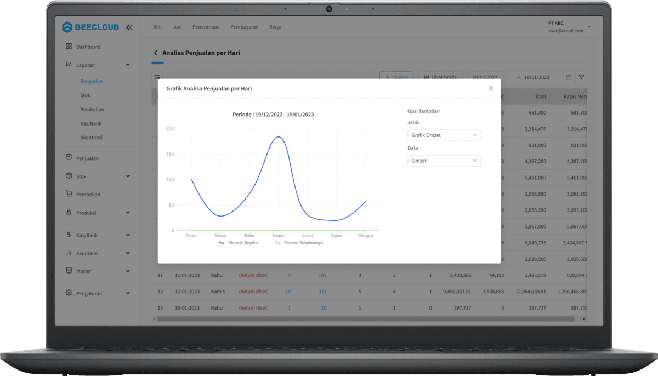Viewport: 658px width, 376px height.
Task: Open Dashboard from sidebar
Action: (x=88, y=47)
